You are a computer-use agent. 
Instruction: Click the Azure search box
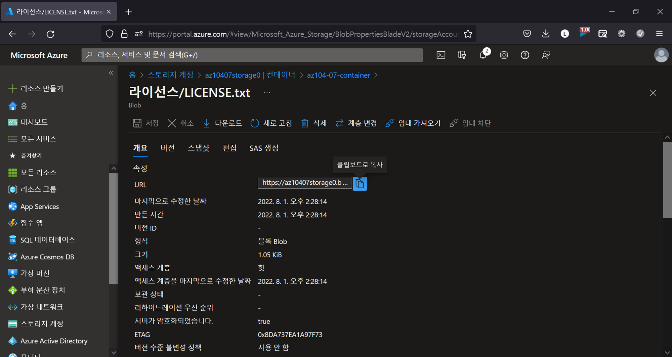tap(252, 55)
